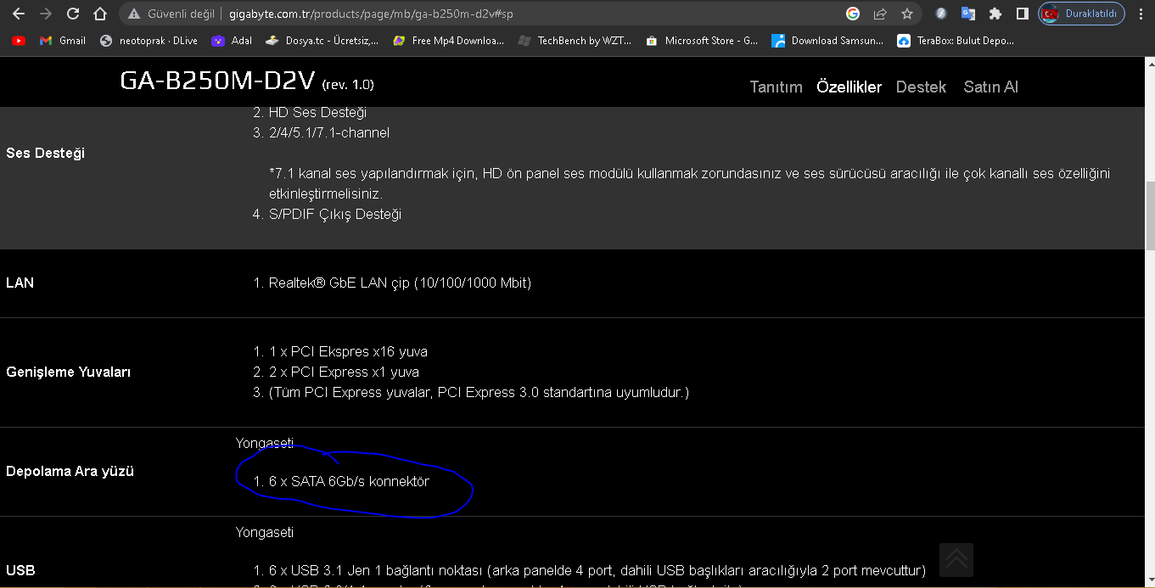Screen dimensions: 1155x588
Task: Click '1 x PCI Ekspres x16 yuva' text
Action: (x=348, y=351)
